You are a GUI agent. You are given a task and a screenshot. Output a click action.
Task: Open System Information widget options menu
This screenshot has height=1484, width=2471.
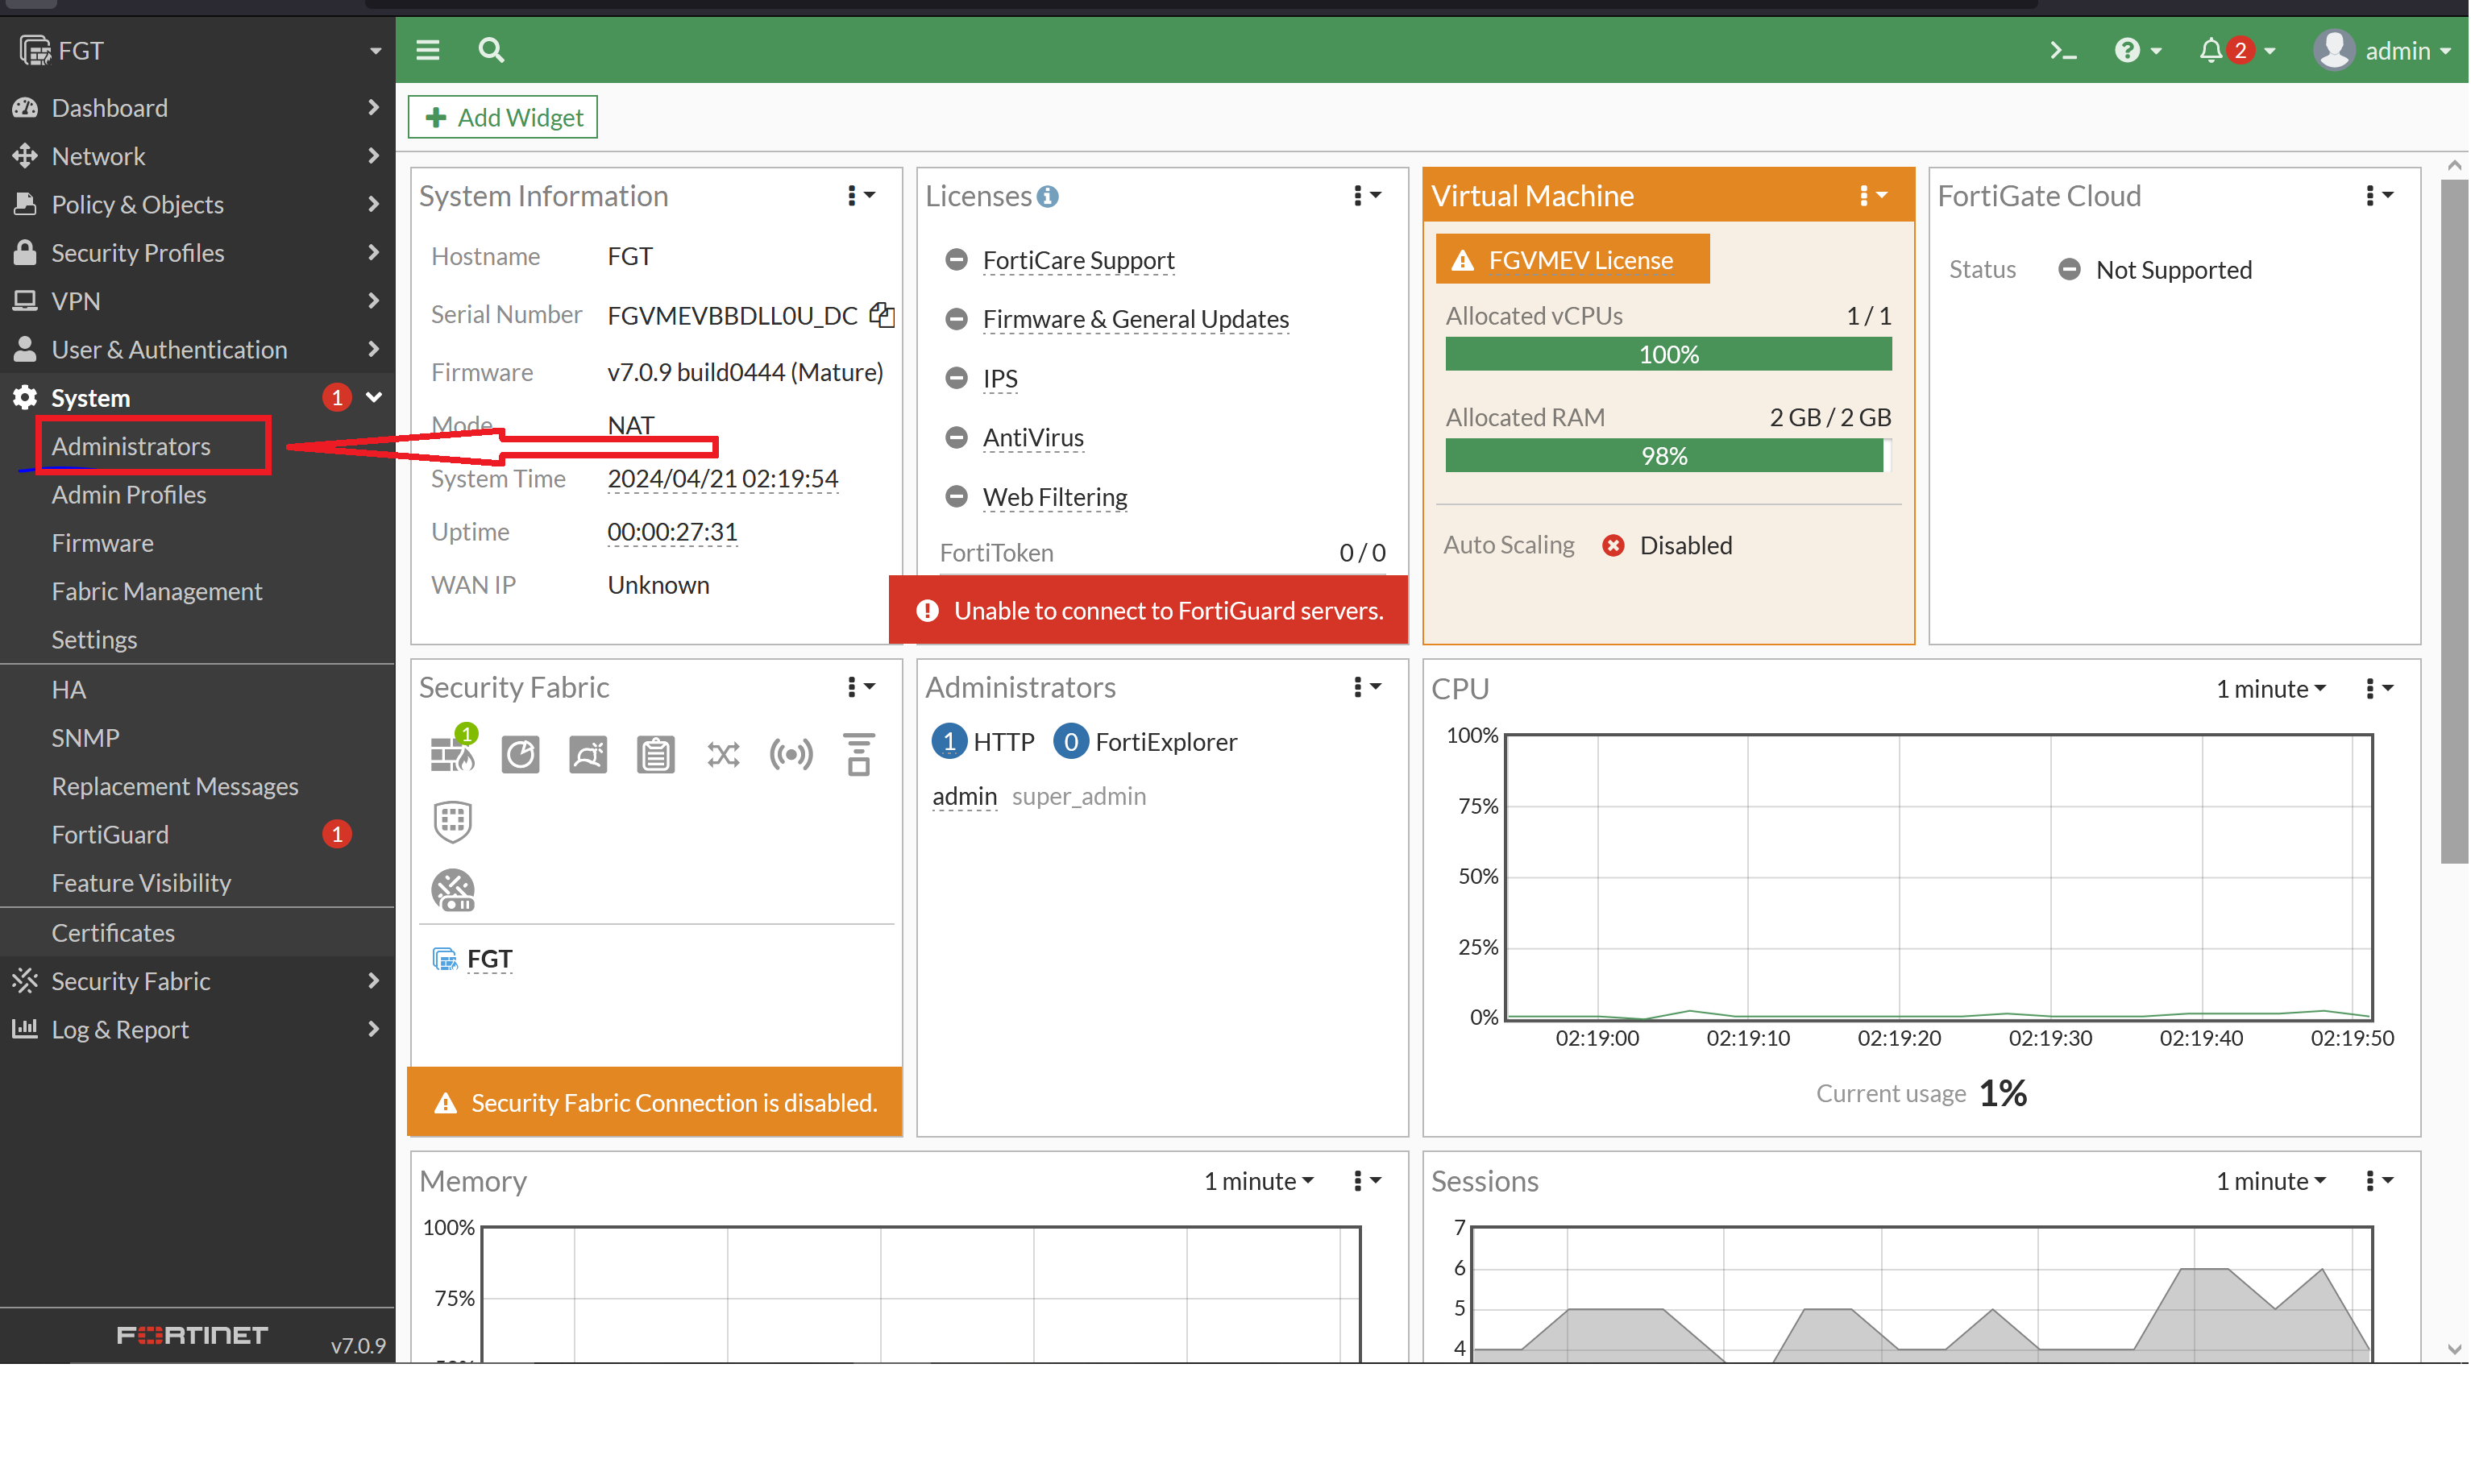(x=862, y=196)
